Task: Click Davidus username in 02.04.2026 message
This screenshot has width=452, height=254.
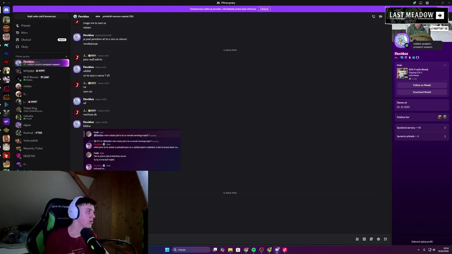Action: (x=88, y=35)
